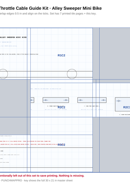Click the cut-off circle at the tube's left end
This screenshot has height=188, width=130.
tap(4, 74)
